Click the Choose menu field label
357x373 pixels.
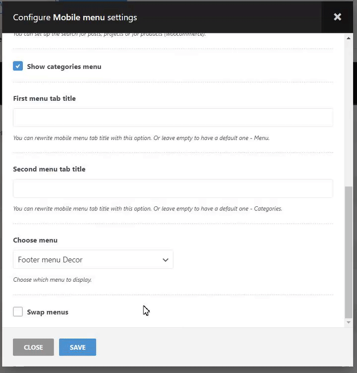point(35,240)
